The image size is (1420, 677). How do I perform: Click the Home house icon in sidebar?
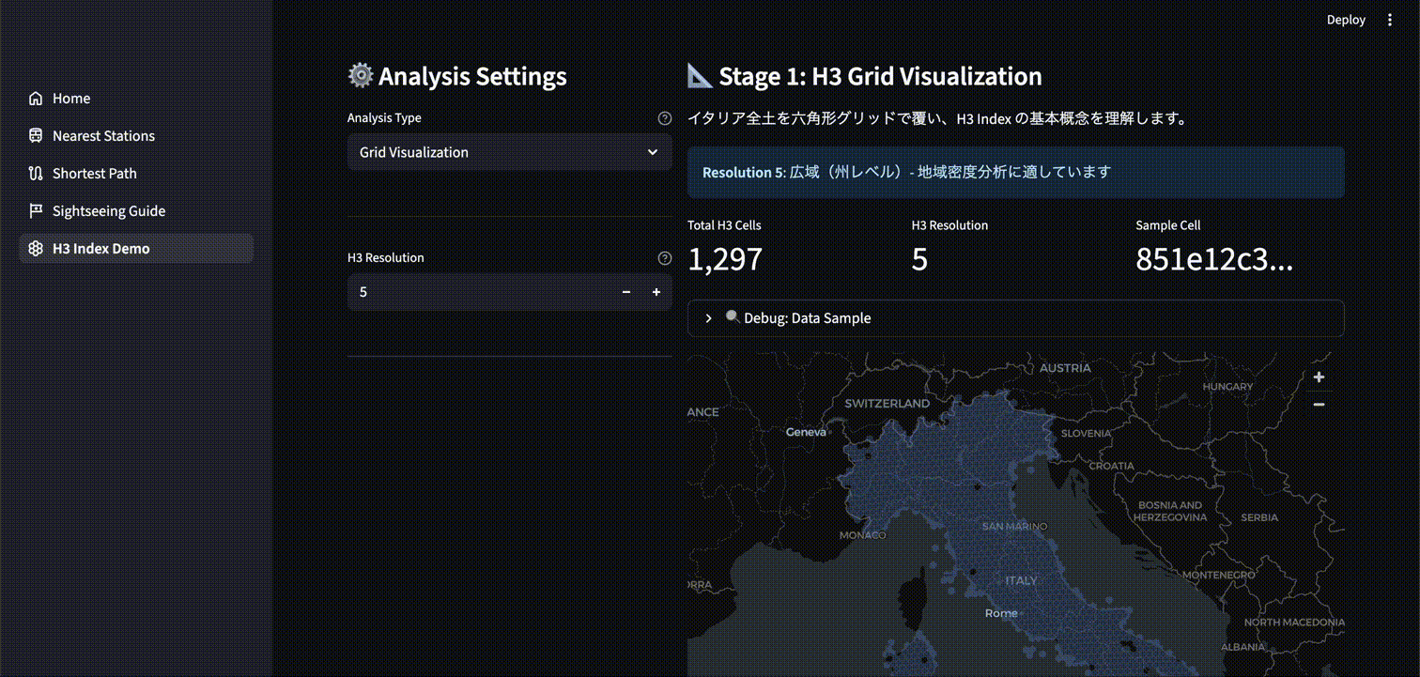[36, 99]
